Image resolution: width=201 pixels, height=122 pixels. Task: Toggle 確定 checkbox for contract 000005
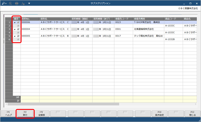coord(18,36)
